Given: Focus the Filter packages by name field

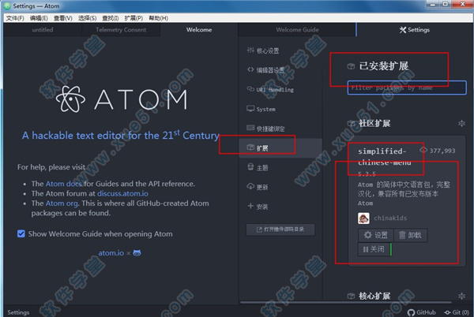Looking at the screenshot, I should click(x=407, y=88).
